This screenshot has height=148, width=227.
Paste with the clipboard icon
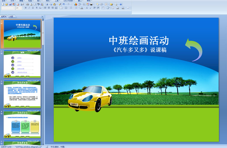tap(54, 4)
